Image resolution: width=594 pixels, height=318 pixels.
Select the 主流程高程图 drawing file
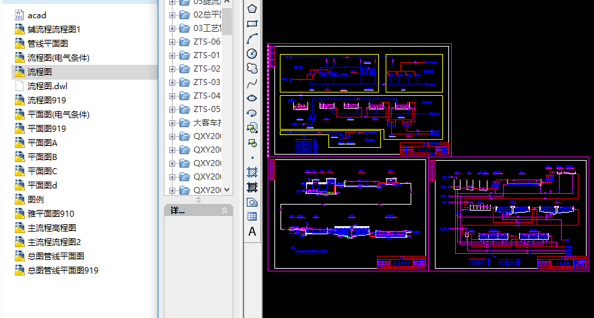pos(45,228)
